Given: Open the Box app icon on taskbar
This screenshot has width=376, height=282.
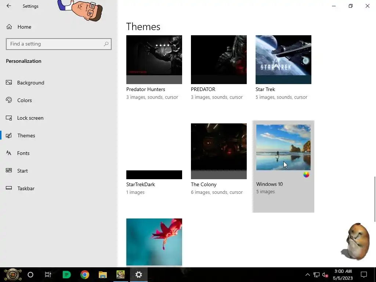Looking at the screenshot, I should (x=120, y=275).
